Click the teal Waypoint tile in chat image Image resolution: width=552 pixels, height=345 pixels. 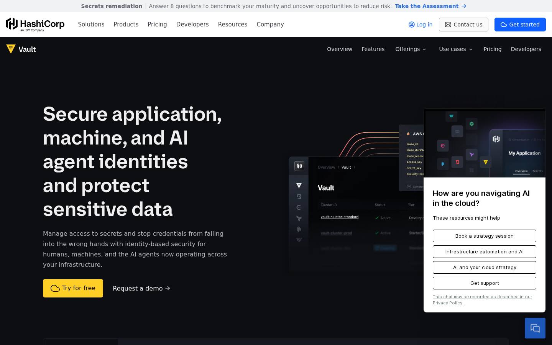pos(452,116)
